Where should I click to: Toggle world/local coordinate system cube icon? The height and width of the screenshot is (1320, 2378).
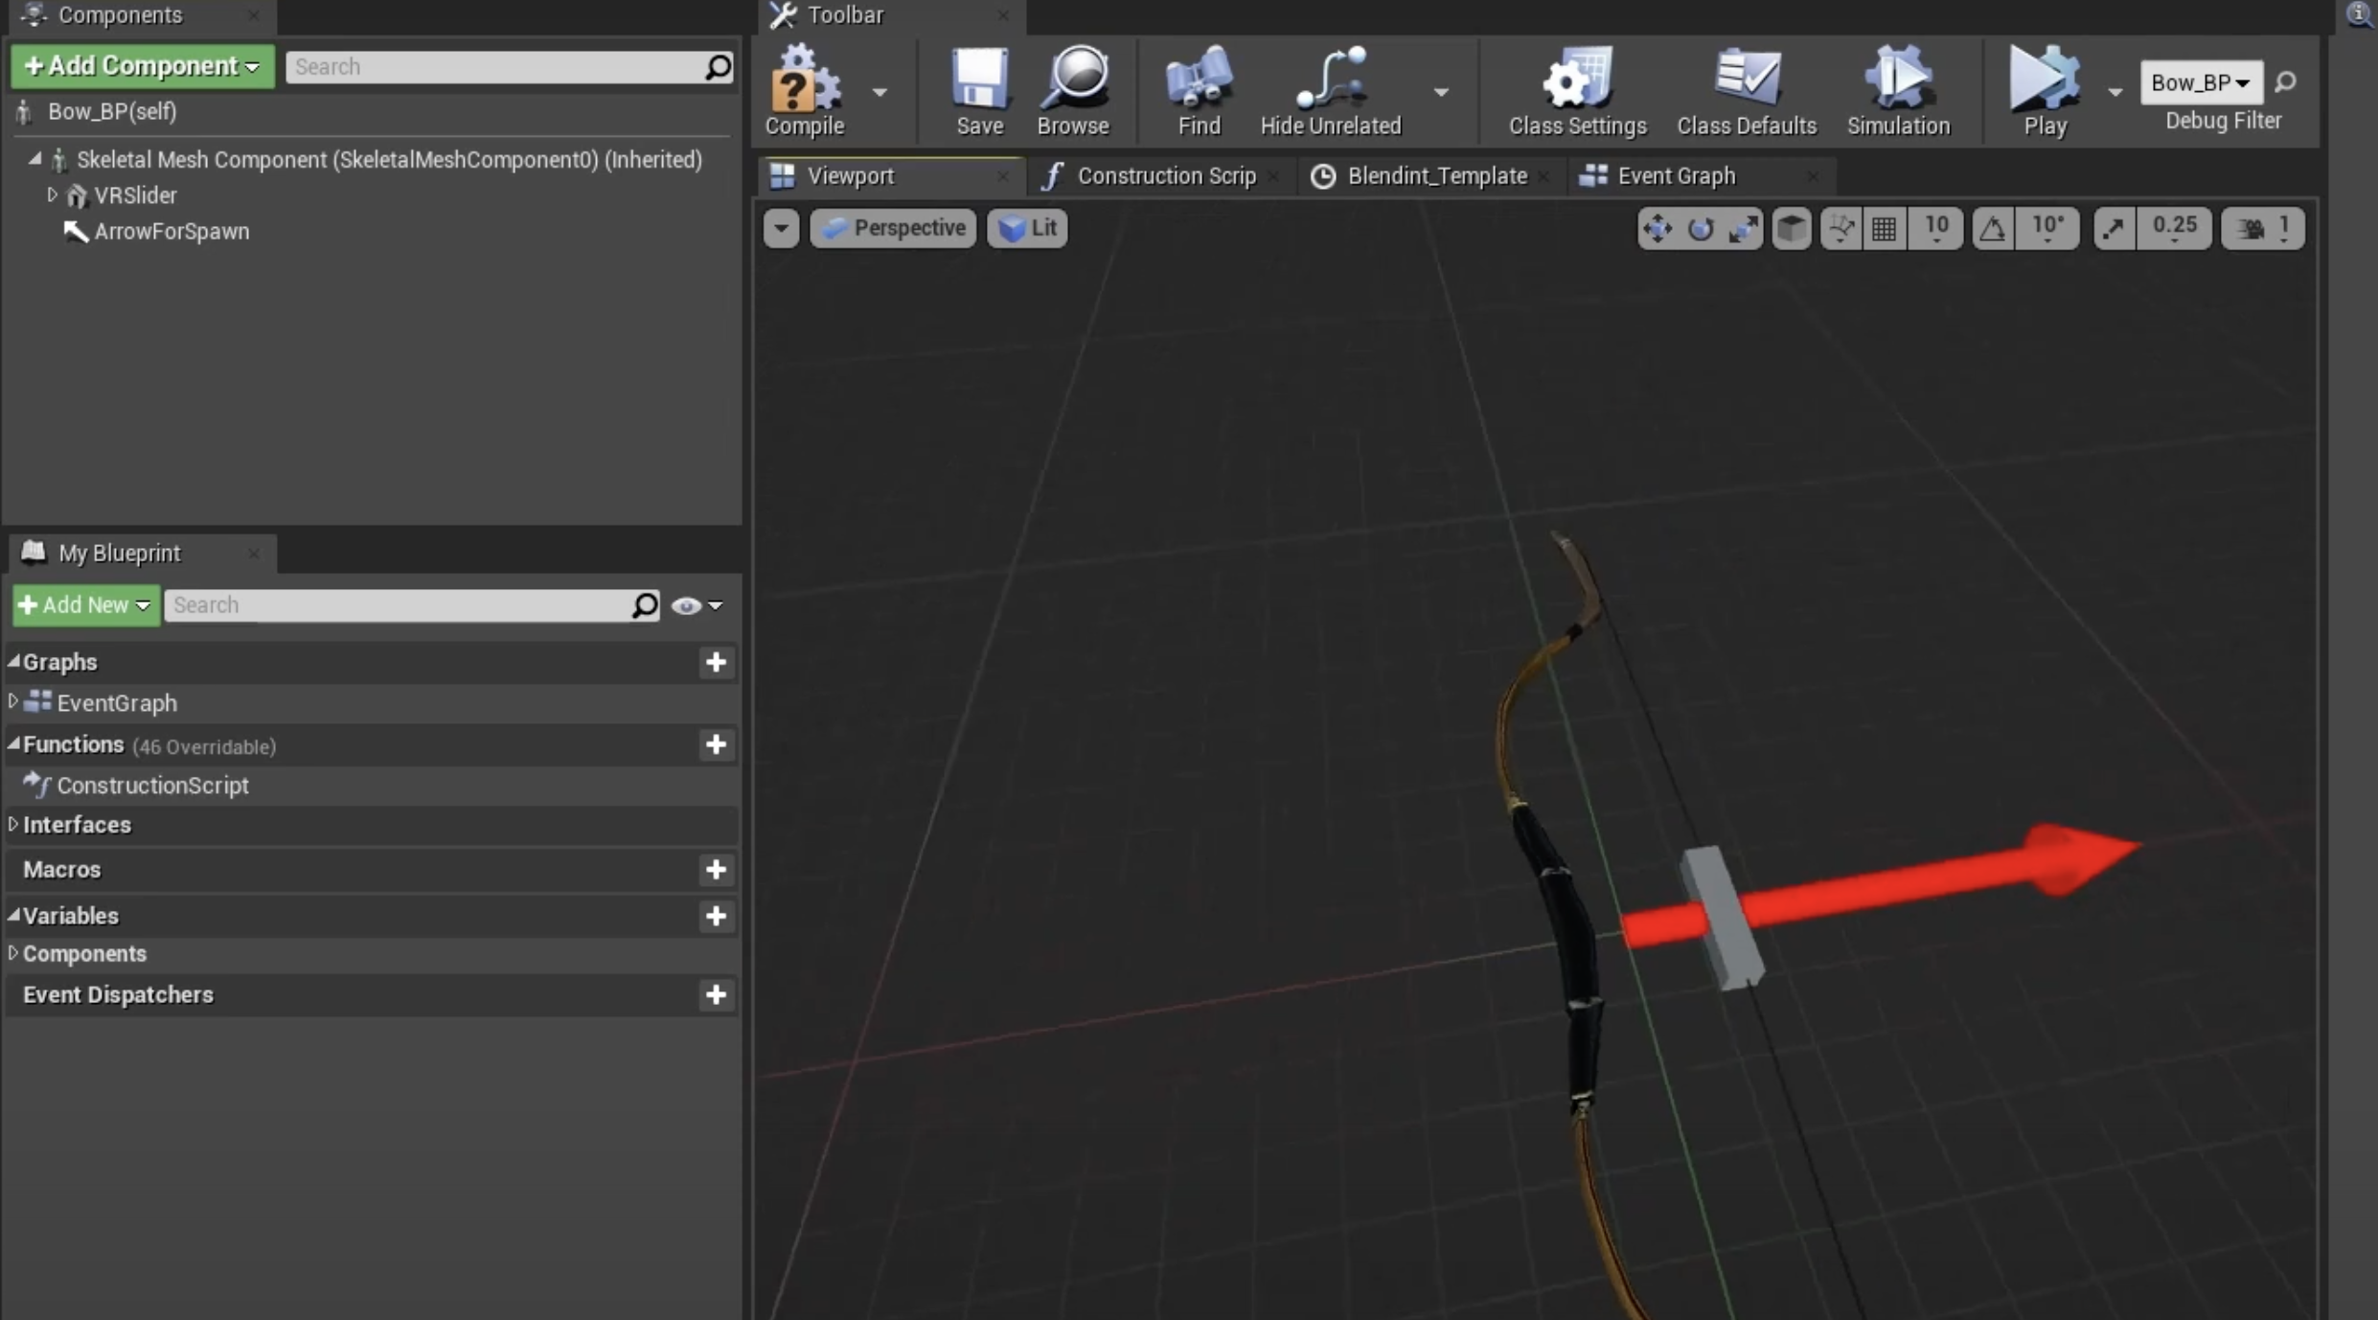1791,228
